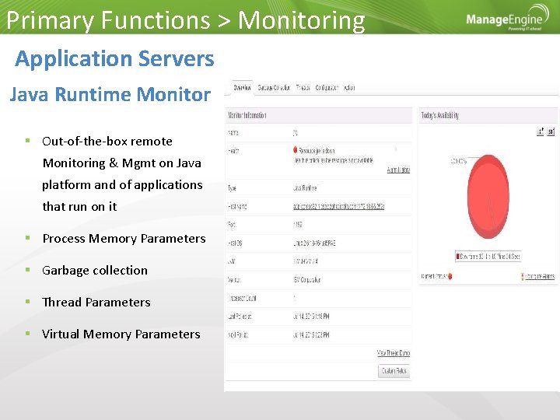Click the red health status icon
560x420 pixels.
(295, 149)
